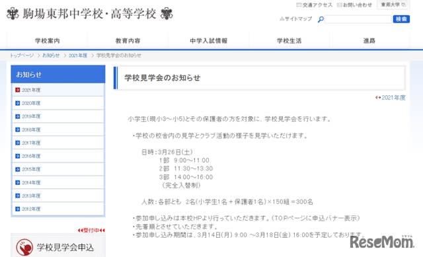Go to 2021年度 in breadcrumb
Screen dimensions: 423x257
click(78, 55)
